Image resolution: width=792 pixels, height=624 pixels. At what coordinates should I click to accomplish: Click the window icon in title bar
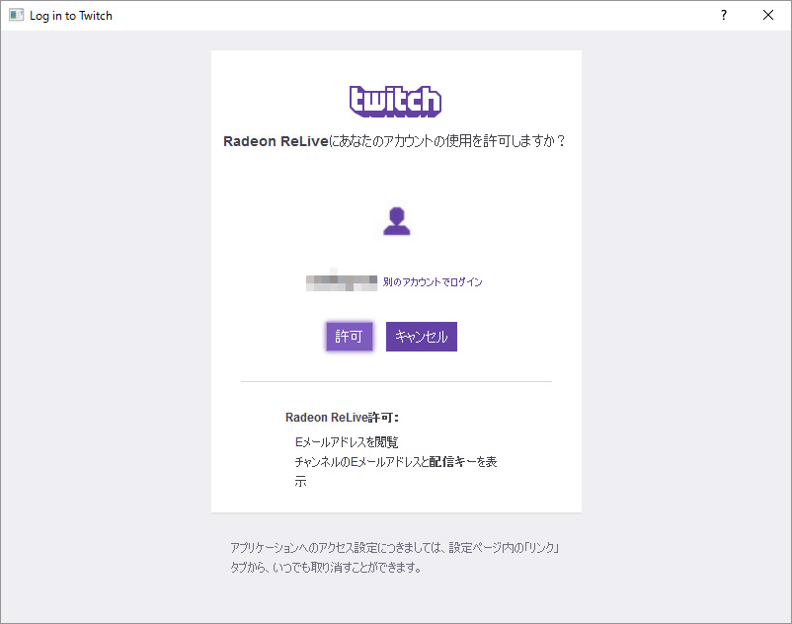pyautogui.click(x=16, y=16)
